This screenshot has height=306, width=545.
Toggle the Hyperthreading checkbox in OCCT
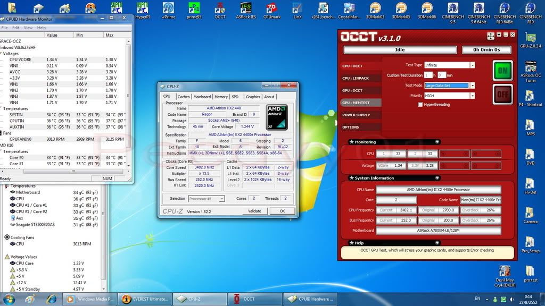coord(420,105)
